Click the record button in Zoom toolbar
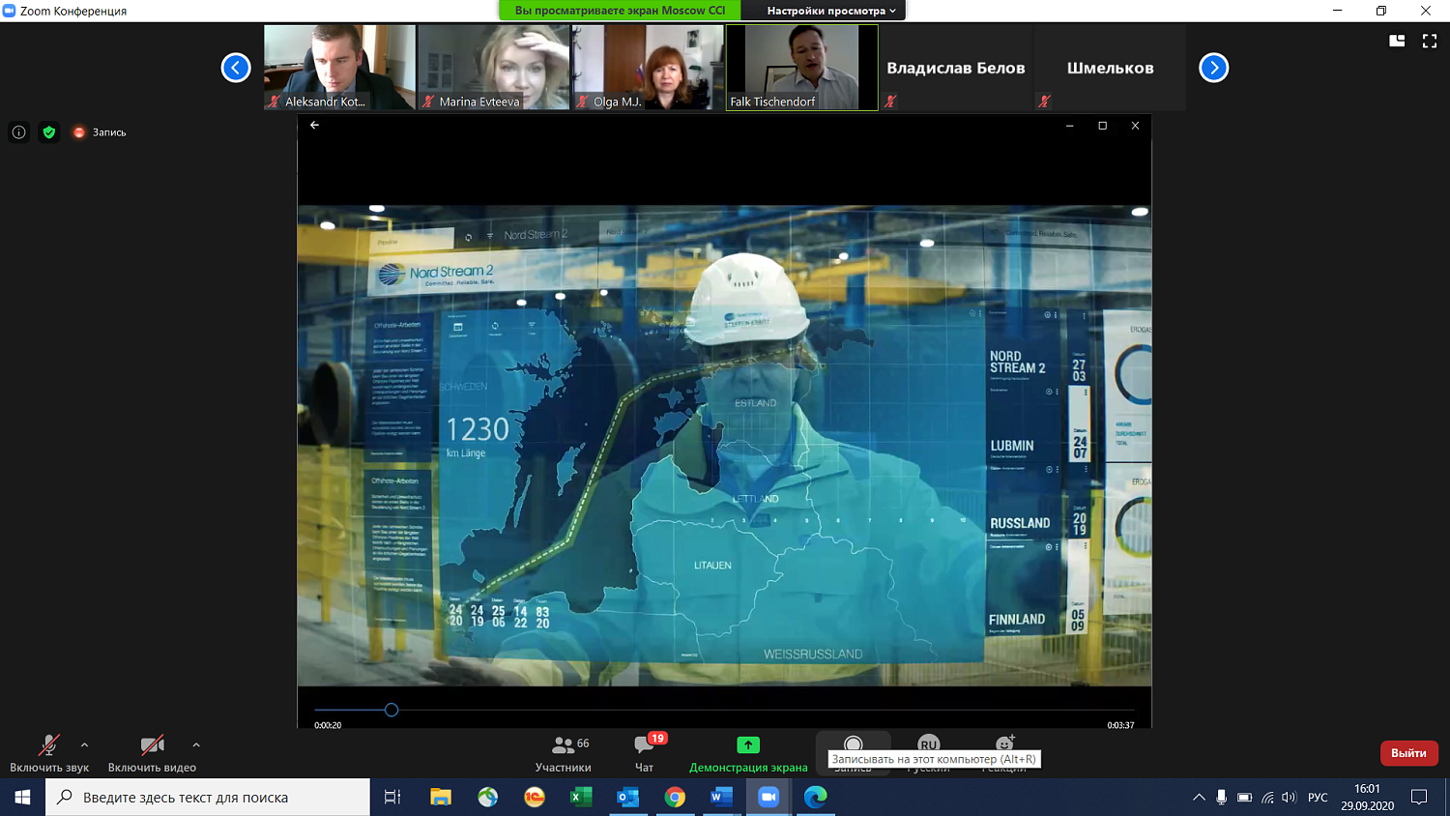Screen dimensions: 1450x816 853,744
